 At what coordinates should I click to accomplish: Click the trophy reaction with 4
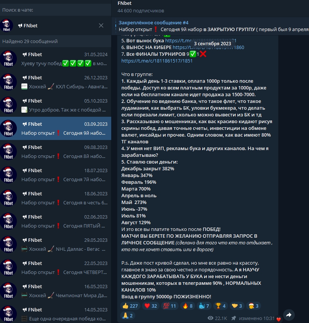tap(221, 306)
